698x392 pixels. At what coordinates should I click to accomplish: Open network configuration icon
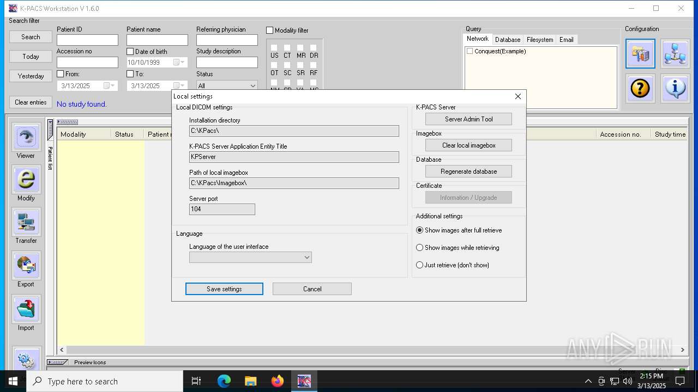click(x=675, y=53)
